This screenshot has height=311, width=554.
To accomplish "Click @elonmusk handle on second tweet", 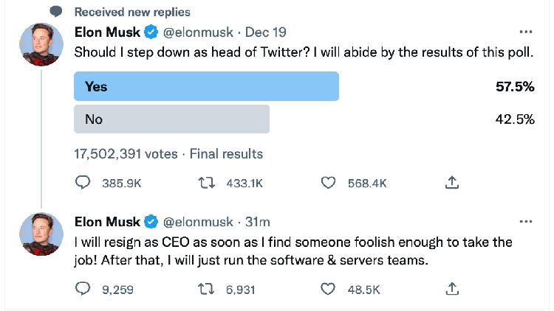I will pyautogui.click(x=197, y=221).
